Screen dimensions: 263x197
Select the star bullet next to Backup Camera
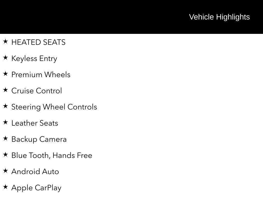tap(5, 139)
